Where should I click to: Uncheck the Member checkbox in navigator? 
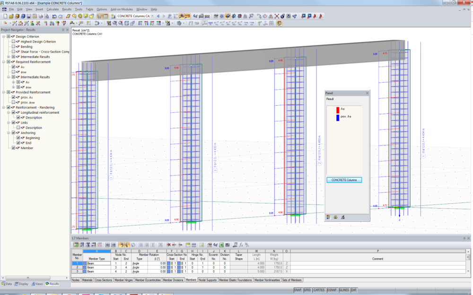[13, 148]
